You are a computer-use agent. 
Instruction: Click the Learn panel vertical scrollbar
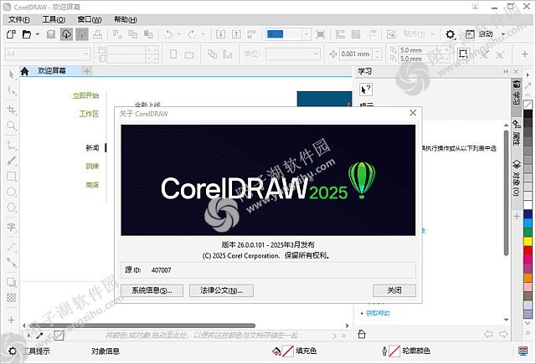click(x=506, y=193)
